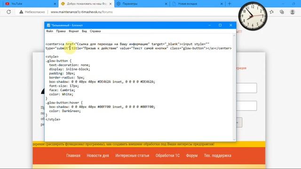Click class="glow-button" attribute text
The width and height of the screenshot is (301, 169).
pos(188,48)
